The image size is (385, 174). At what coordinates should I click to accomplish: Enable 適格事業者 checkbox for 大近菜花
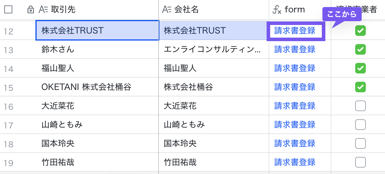[360, 106]
